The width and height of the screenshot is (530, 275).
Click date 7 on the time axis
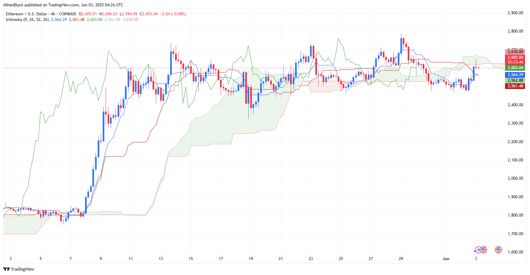70,259
